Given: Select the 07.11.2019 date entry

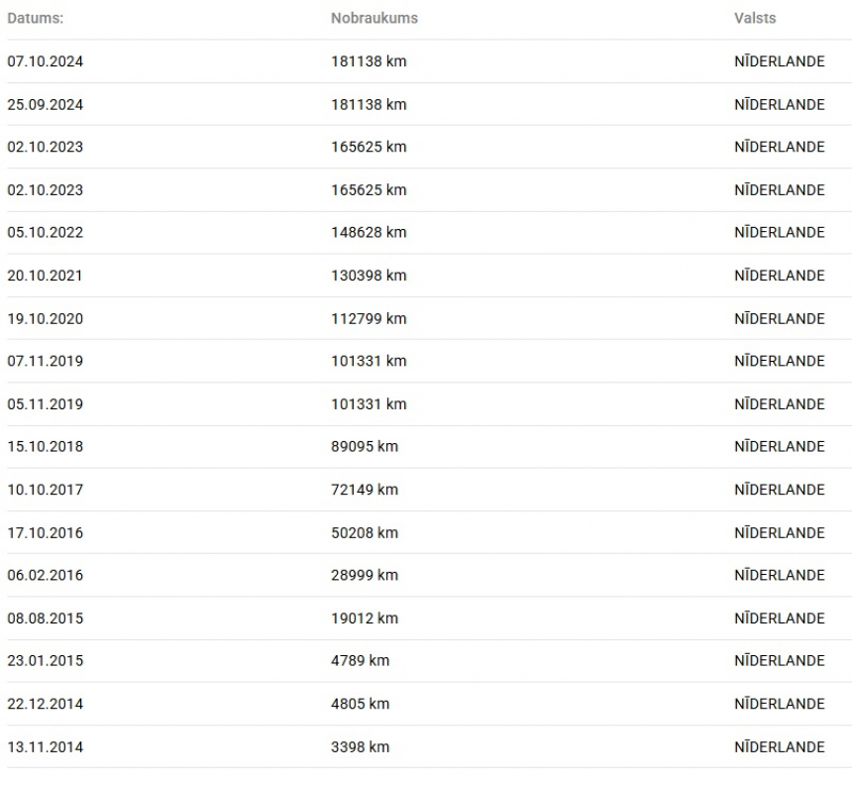Looking at the screenshot, I should tap(46, 361).
